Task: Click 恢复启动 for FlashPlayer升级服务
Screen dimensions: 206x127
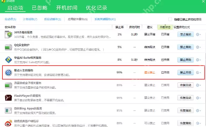Action: coord(186,98)
